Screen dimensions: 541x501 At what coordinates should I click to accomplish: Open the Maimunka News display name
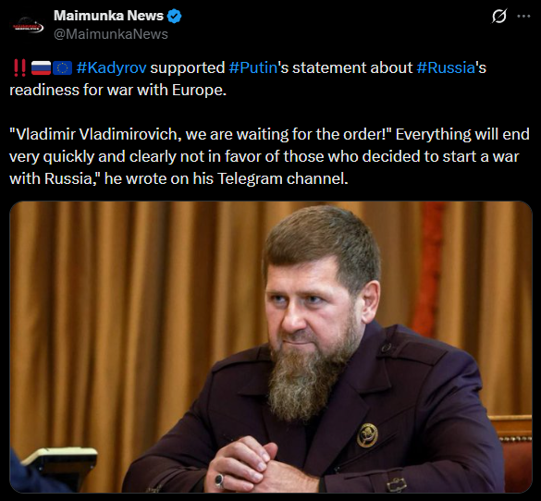point(108,16)
